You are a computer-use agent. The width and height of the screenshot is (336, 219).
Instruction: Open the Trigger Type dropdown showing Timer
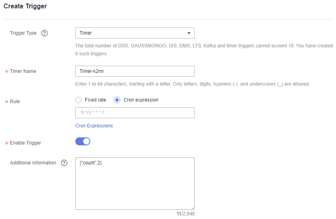pyautogui.click(x=135, y=33)
